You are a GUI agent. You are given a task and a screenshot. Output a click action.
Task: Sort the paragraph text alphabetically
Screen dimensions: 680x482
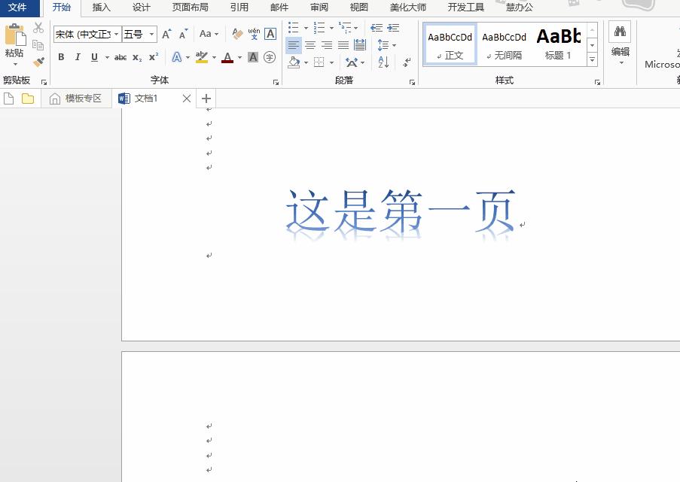tap(384, 62)
